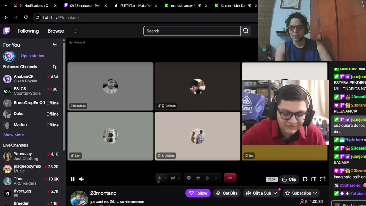
Task: Pause the stream video
Action: point(73,179)
